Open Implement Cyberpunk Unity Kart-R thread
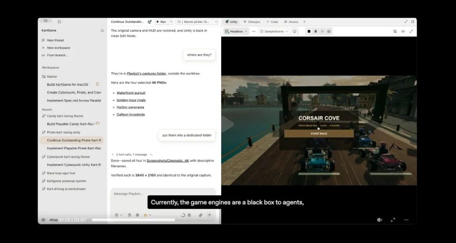The width and height of the screenshot is (456, 243). click(x=74, y=165)
